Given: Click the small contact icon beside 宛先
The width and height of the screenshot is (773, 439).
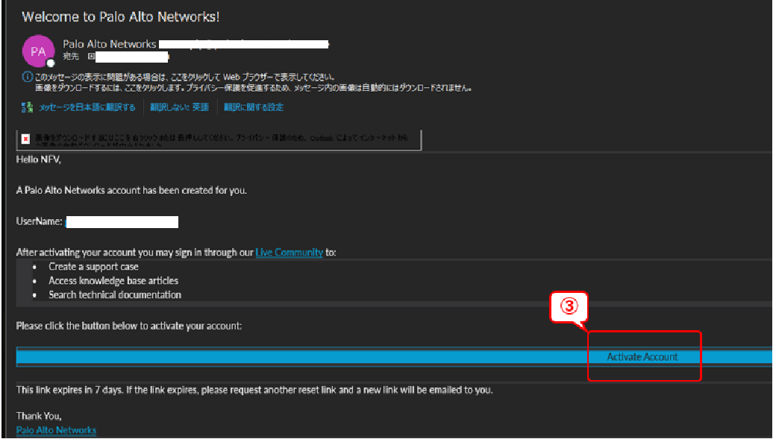Looking at the screenshot, I should point(91,57).
